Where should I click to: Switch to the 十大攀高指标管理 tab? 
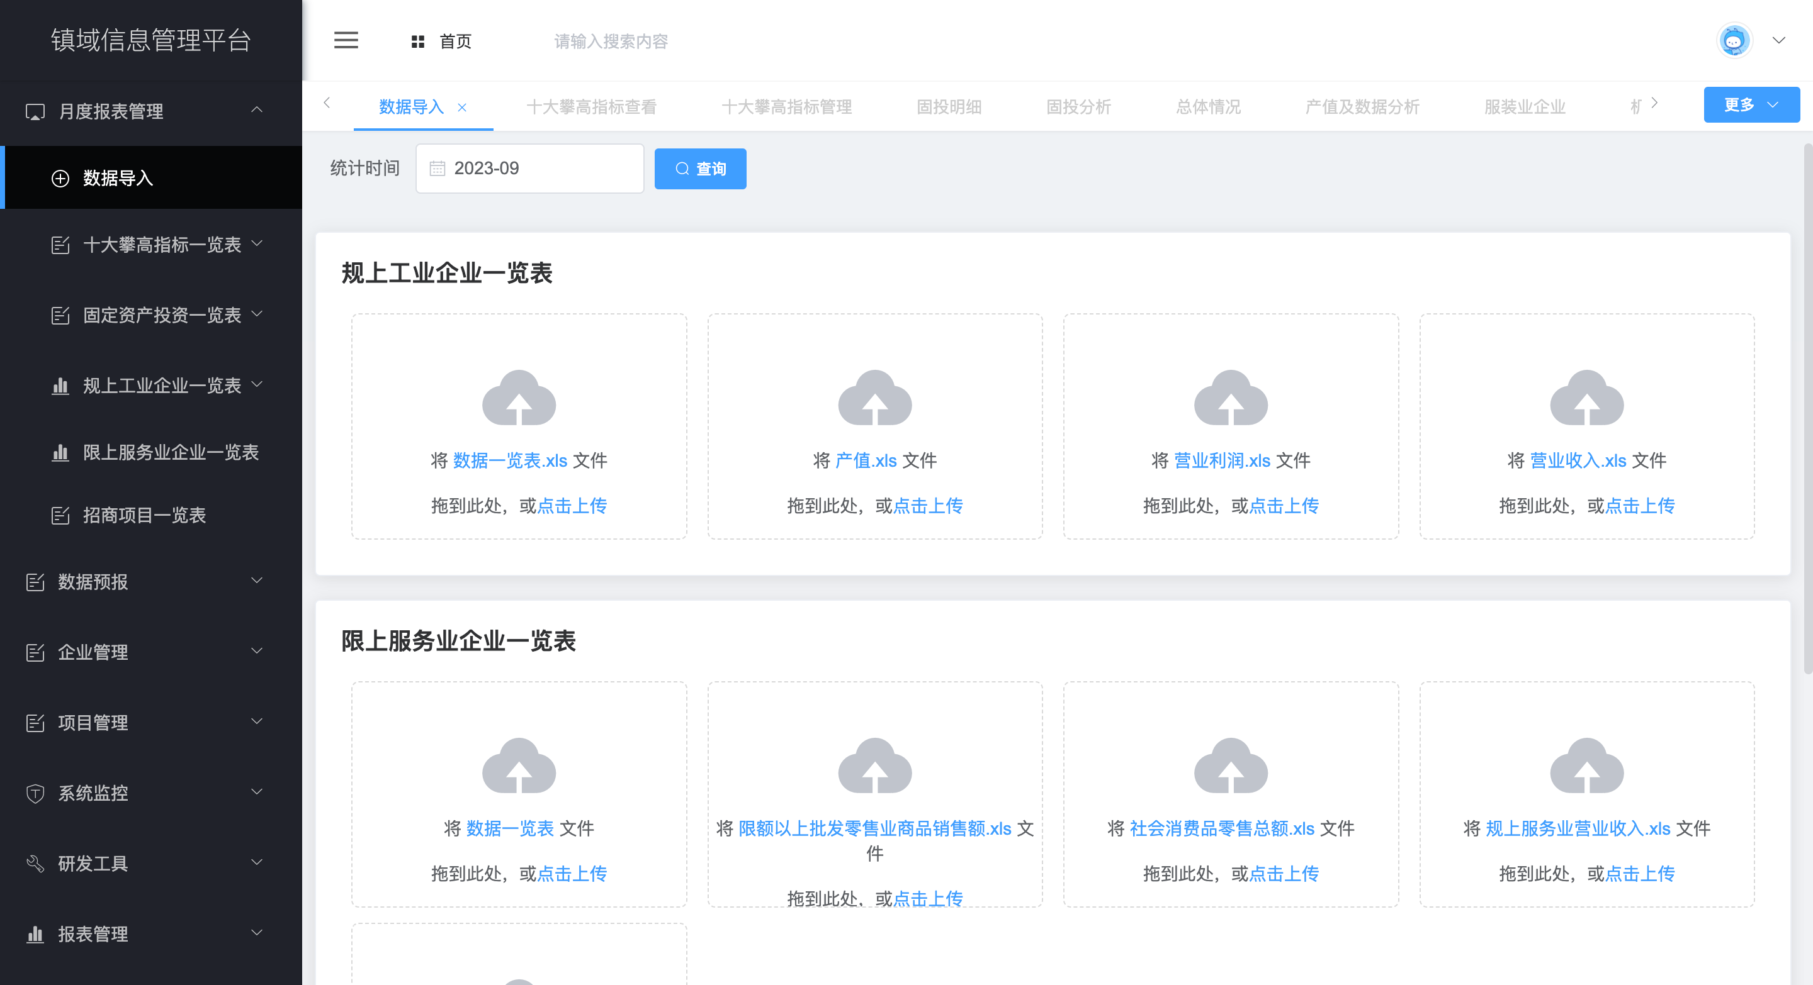click(786, 107)
